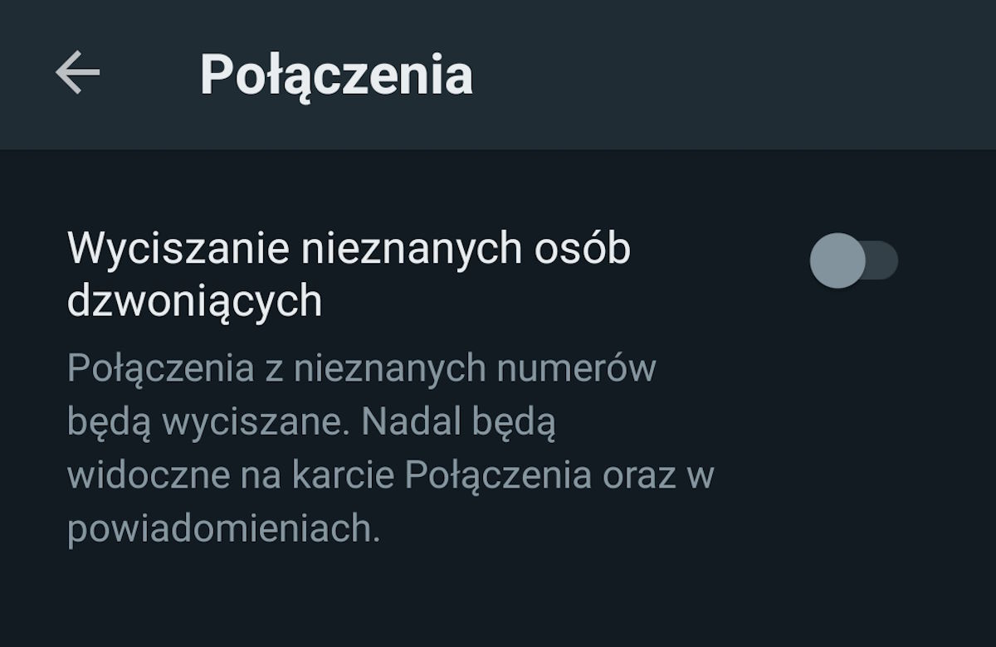Viewport: 996px width, 647px height.
Task: Click the Połączenia header title
Action: tap(336, 75)
